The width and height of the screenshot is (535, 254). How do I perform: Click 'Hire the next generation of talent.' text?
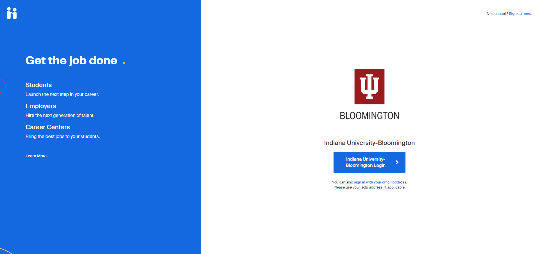(60, 115)
